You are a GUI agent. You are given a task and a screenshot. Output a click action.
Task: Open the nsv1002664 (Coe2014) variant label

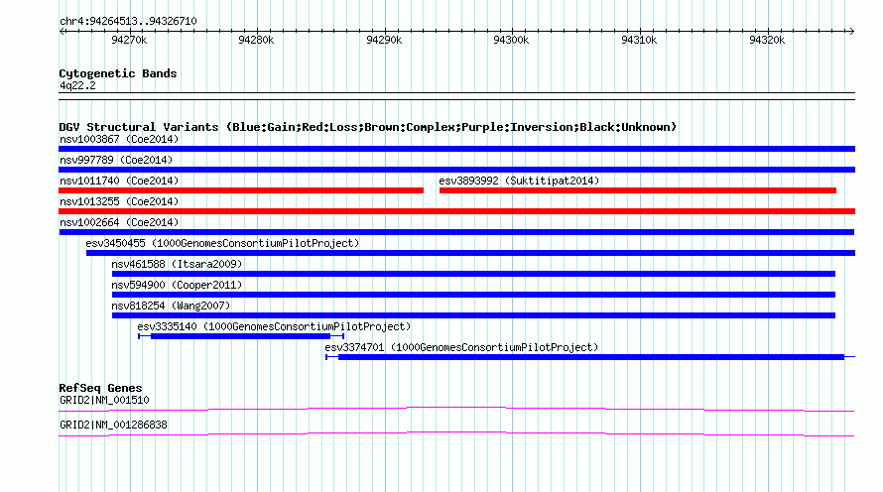119,222
